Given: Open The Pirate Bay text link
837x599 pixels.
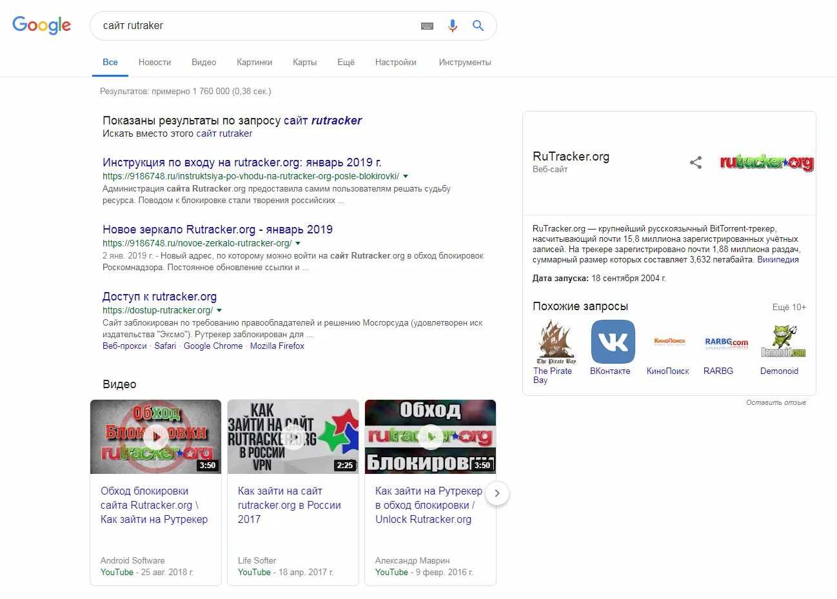Looking at the screenshot, I should tap(553, 375).
